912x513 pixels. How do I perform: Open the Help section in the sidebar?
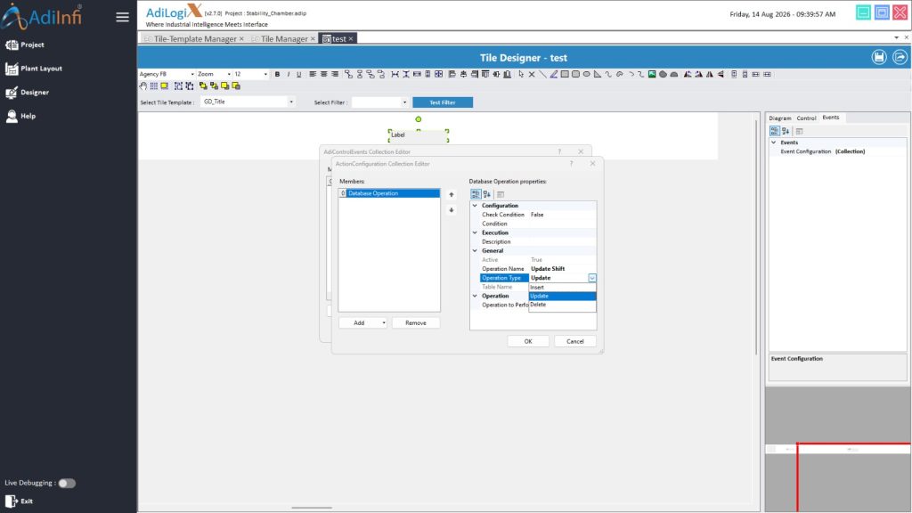pyautogui.click(x=20, y=117)
